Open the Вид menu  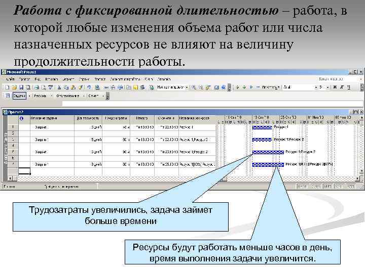pyautogui.click(x=37, y=79)
